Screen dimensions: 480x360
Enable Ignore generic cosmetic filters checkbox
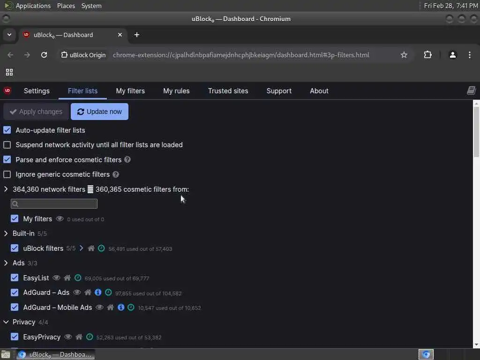point(7,174)
